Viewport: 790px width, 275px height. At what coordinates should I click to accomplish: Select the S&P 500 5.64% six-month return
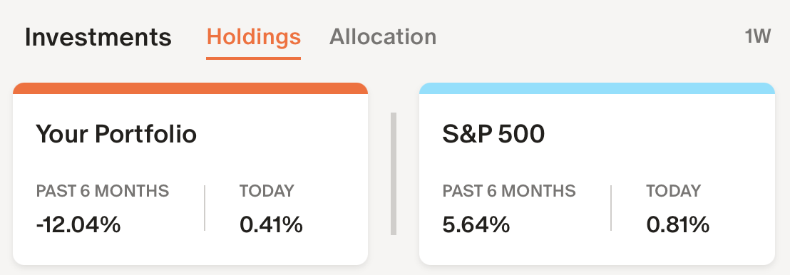[476, 224]
